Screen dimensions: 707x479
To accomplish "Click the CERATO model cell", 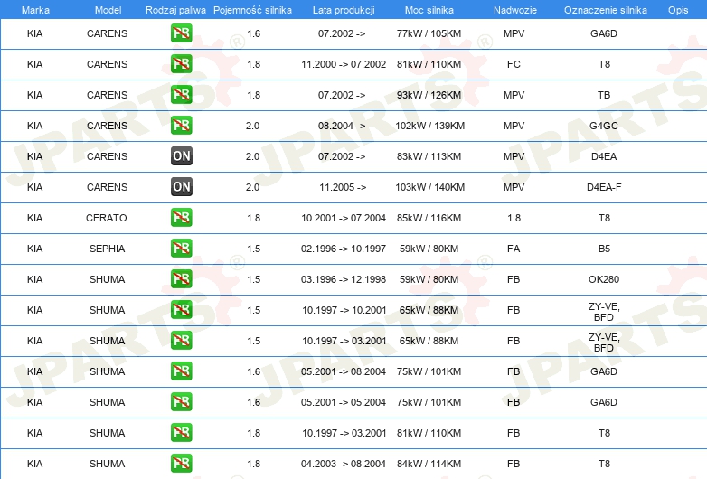I will click(x=107, y=218).
